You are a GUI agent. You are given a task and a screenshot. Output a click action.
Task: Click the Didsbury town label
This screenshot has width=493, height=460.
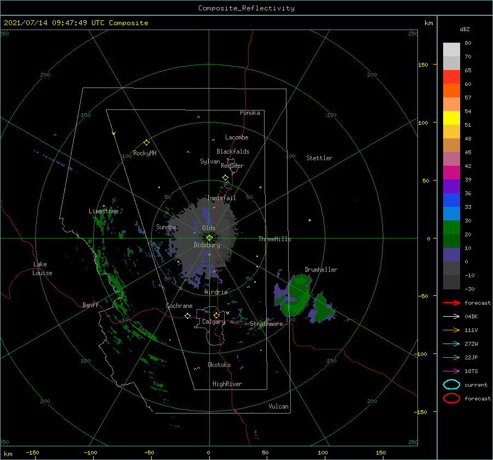tap(207, 245)
